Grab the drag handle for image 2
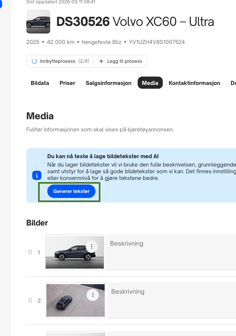 point(30,300)
